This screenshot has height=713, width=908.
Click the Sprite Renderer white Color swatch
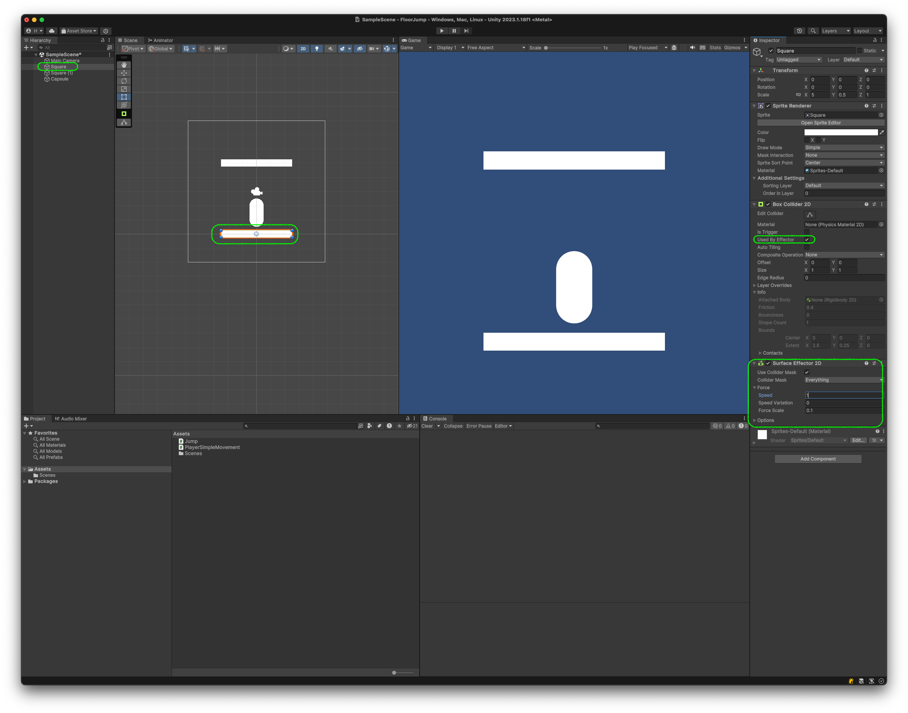[x=840, y=132]
